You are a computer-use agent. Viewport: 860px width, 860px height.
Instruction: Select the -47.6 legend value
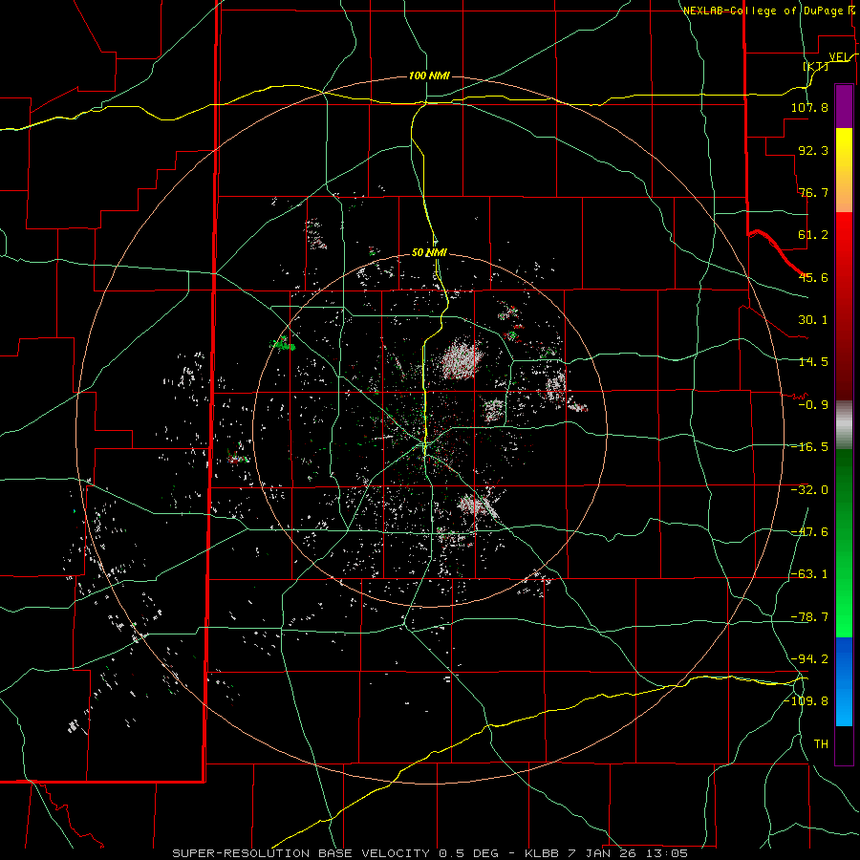coord(809,532)
